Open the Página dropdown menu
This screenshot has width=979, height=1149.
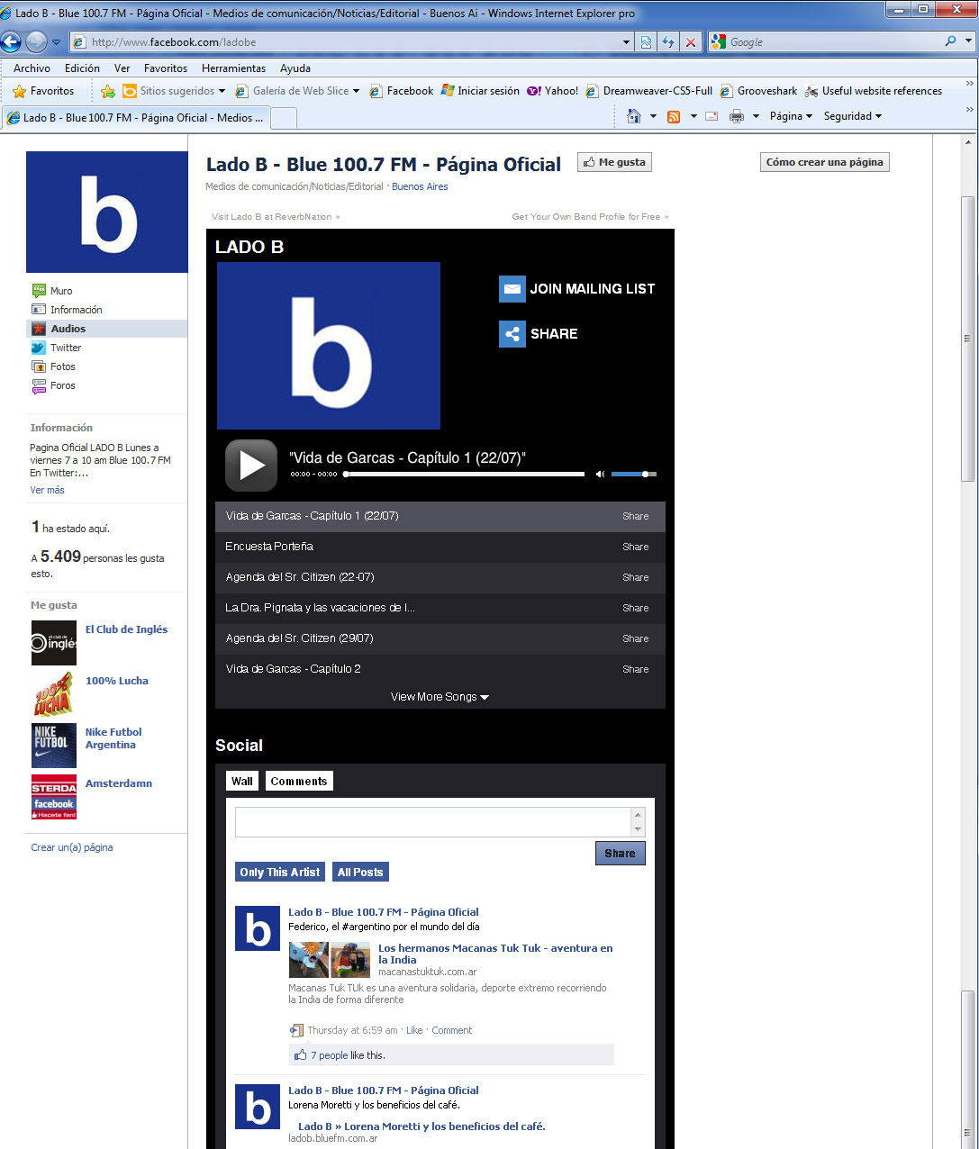[791, 116]
